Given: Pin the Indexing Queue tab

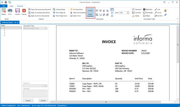Looking at the screenshot, I should 15,22.
